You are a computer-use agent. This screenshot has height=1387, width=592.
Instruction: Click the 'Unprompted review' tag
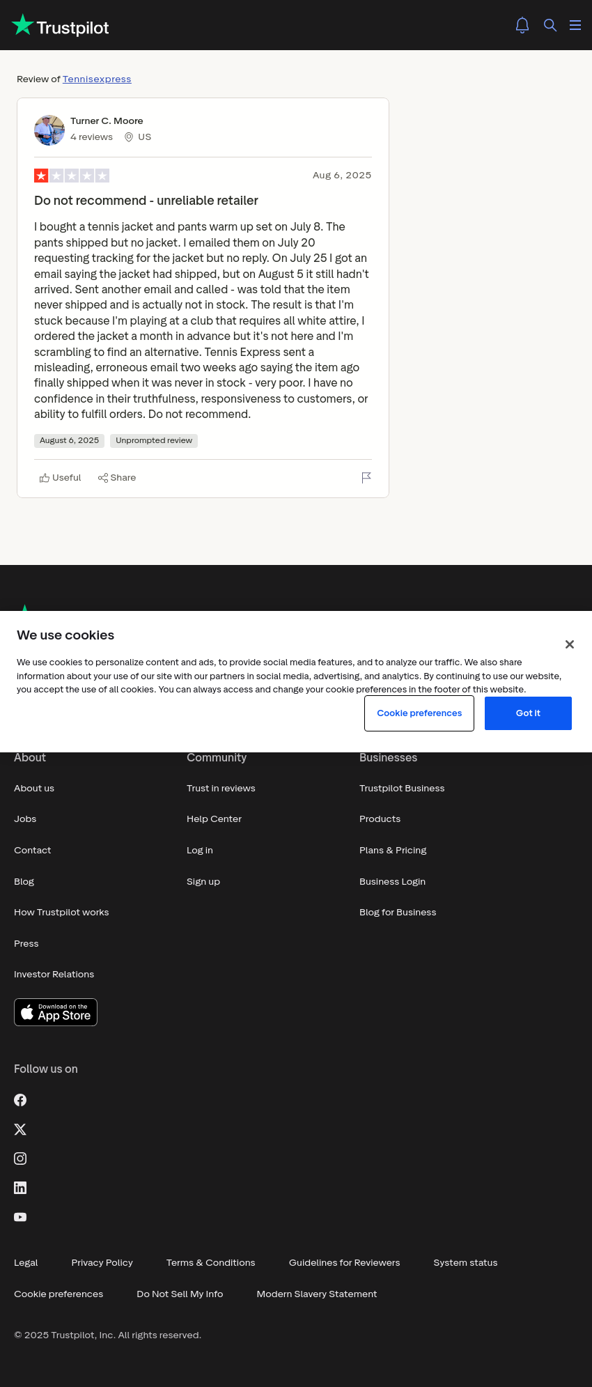tap(154, 441)
